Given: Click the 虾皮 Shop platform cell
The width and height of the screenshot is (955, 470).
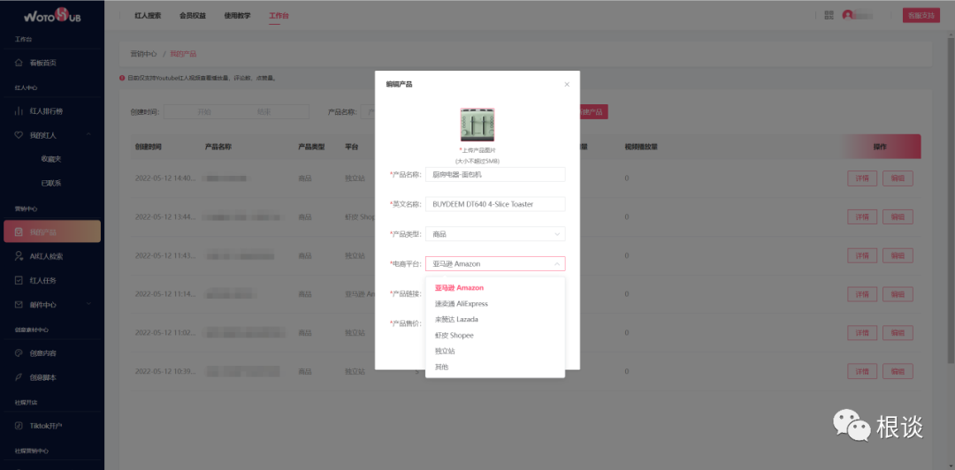Looking at the screenshot, I should click(x=361, y=216).
